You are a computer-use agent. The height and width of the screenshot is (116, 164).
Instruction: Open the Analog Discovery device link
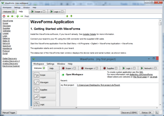point(10,64)
